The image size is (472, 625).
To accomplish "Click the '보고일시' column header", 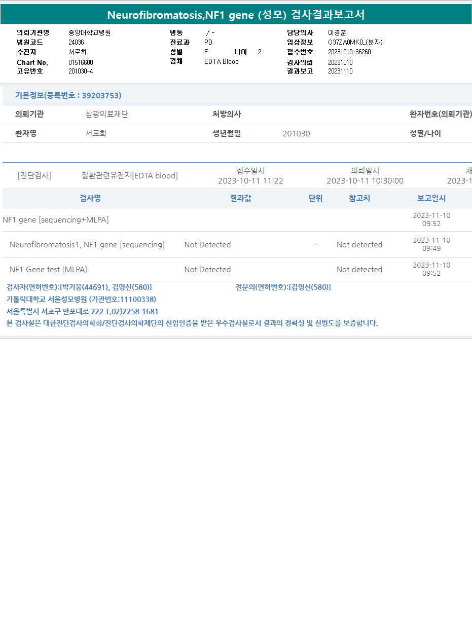I will [x=431, y=198].
